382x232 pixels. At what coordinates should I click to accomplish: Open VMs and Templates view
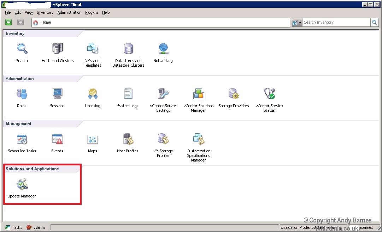click(93, 49)
